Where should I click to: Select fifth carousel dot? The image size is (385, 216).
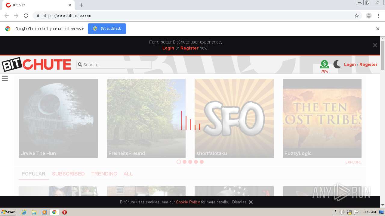[202, 162]
